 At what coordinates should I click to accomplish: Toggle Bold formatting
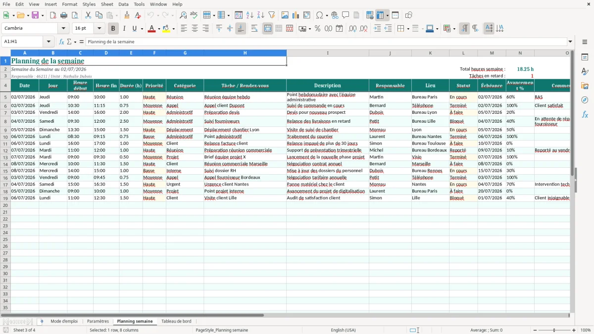tap(113, 29)
